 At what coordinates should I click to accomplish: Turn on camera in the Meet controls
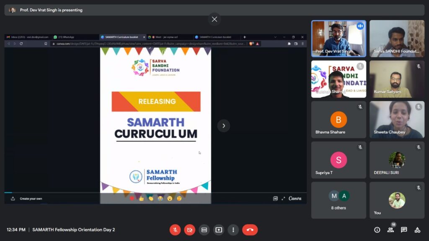[x=190, y=230]
